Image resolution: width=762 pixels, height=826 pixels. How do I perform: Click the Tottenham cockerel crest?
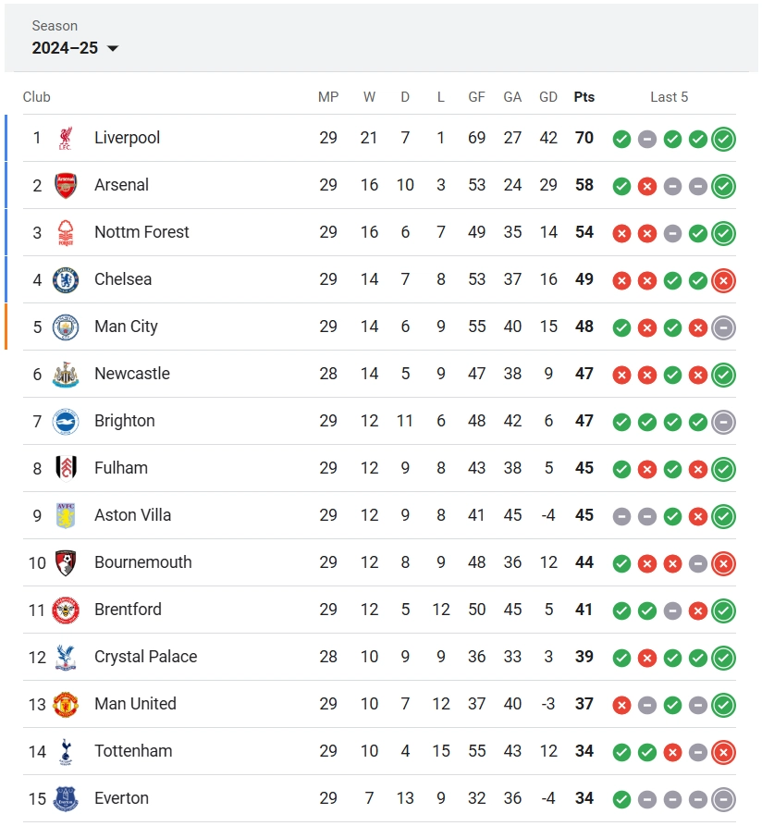tap(66, 751)
